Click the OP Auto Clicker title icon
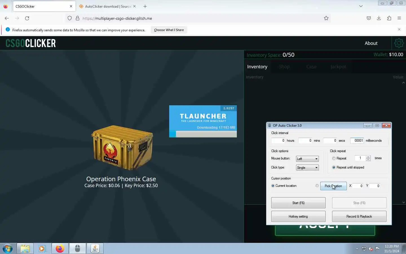Image resolution: width=406 pixels, height=254 pixels. coord(270,126)
